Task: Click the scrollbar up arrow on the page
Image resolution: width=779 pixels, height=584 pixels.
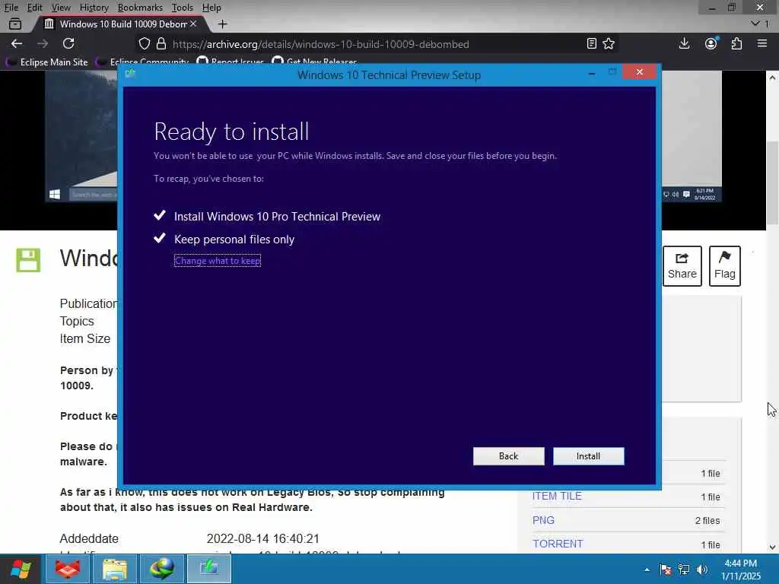Action: (772, 78)
